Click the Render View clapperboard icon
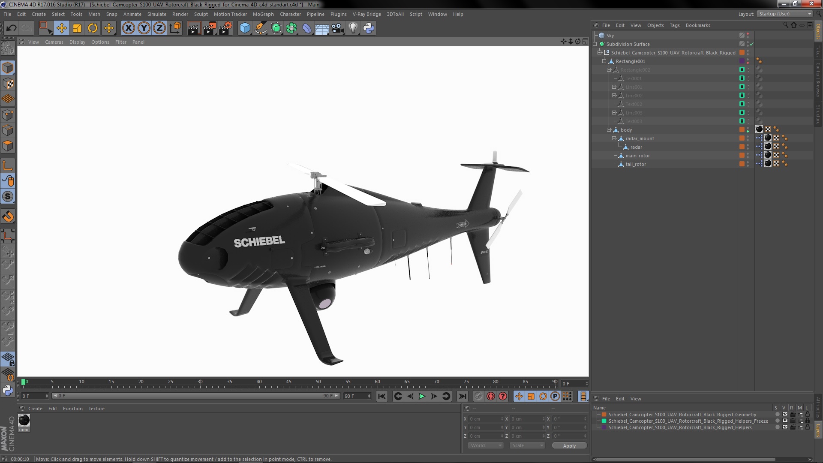Screen dimensions: 823x463 click(194, 28)
